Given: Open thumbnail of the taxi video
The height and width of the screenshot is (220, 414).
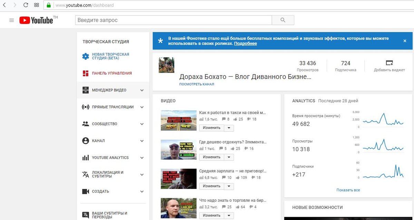Looking at the screenshot, I should coord(178,120).
